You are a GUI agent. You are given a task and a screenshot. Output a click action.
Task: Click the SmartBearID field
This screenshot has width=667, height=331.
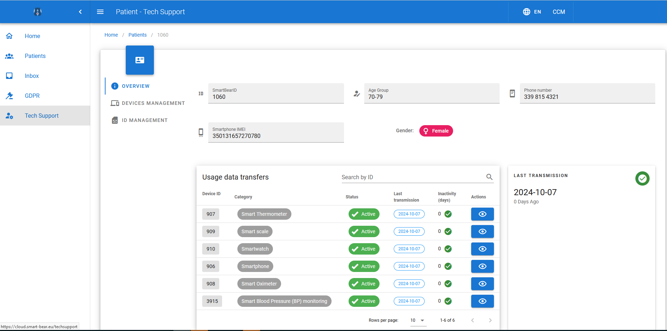tap(276, 94)
